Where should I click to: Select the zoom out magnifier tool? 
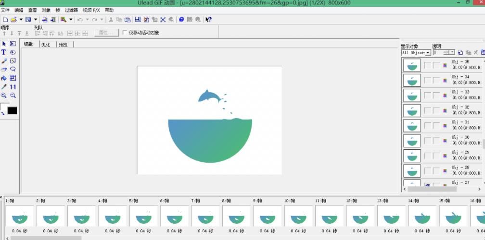coord(13,96)
